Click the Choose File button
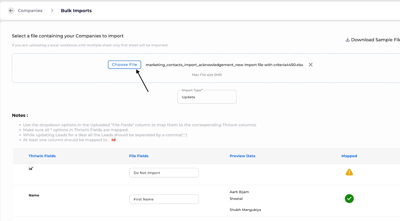 (x=124, y=65)
